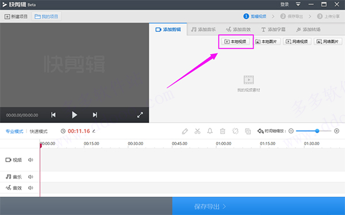Open the 添加字幕 tab

(273, 29)
